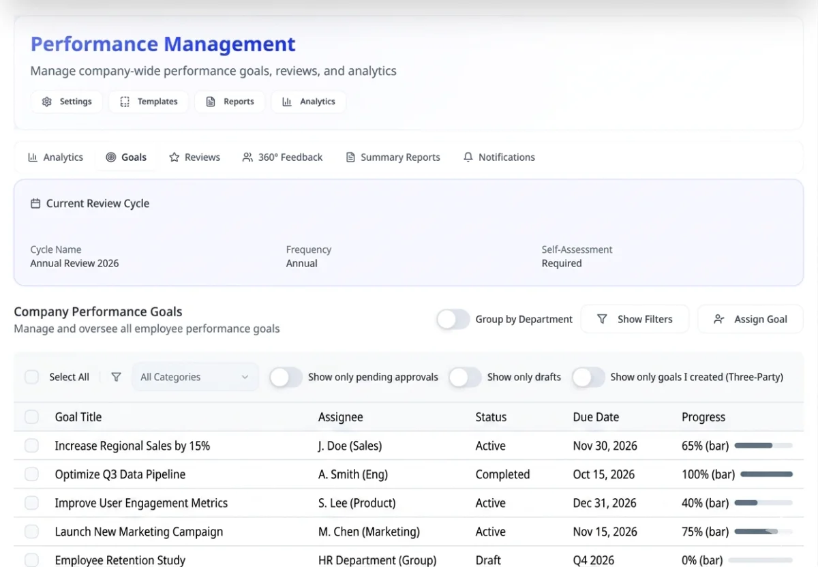Click assignee J. Doe (Sales)
The height and width of the screenshot is (567, 818).
click(350, 446)
